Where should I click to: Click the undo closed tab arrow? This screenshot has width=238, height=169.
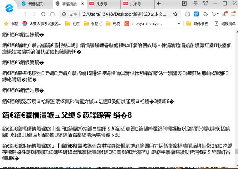coord(214,14)
